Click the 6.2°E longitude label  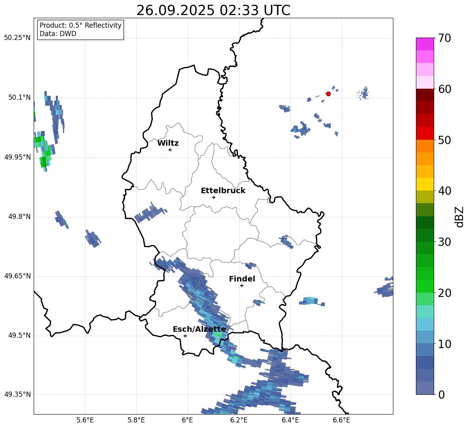(239, 420)
